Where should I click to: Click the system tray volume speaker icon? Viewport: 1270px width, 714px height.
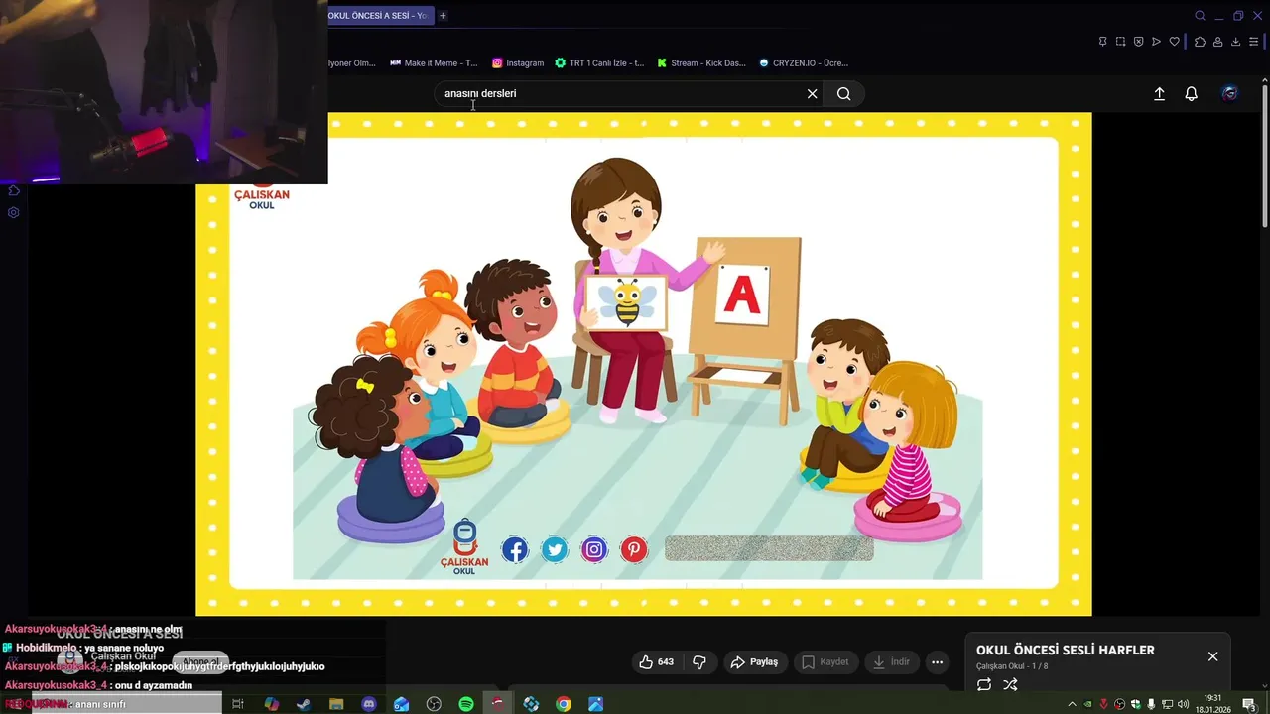[x=1183, y=704]
